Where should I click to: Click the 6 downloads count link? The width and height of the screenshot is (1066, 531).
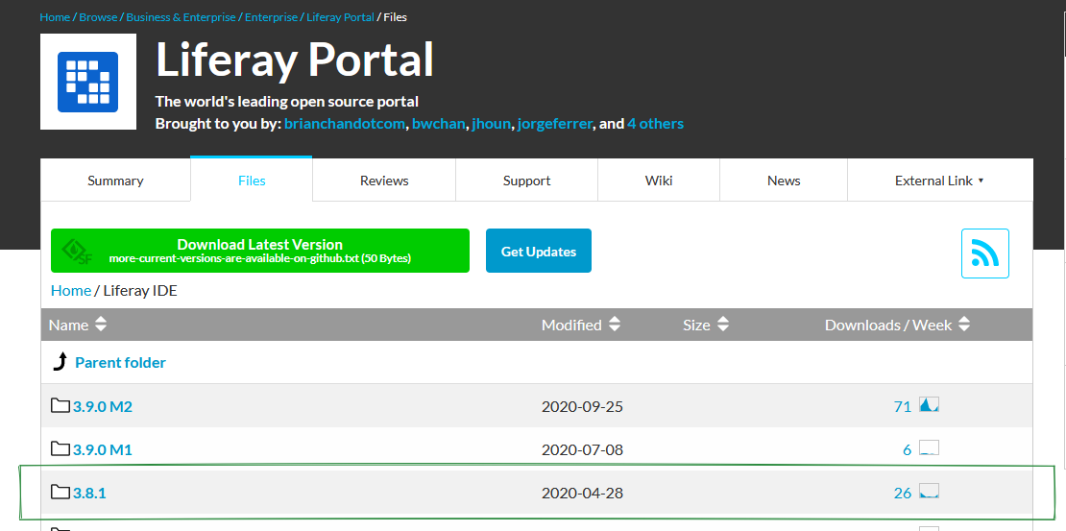click(x=907, y=449)
